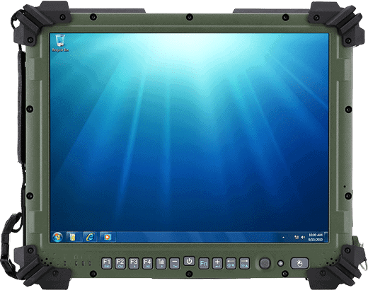Viewport: 368px width, 290px height.
Task: Tap the left arrow brightness-down key
Action: pyautogui.click(x=231, y=263)
